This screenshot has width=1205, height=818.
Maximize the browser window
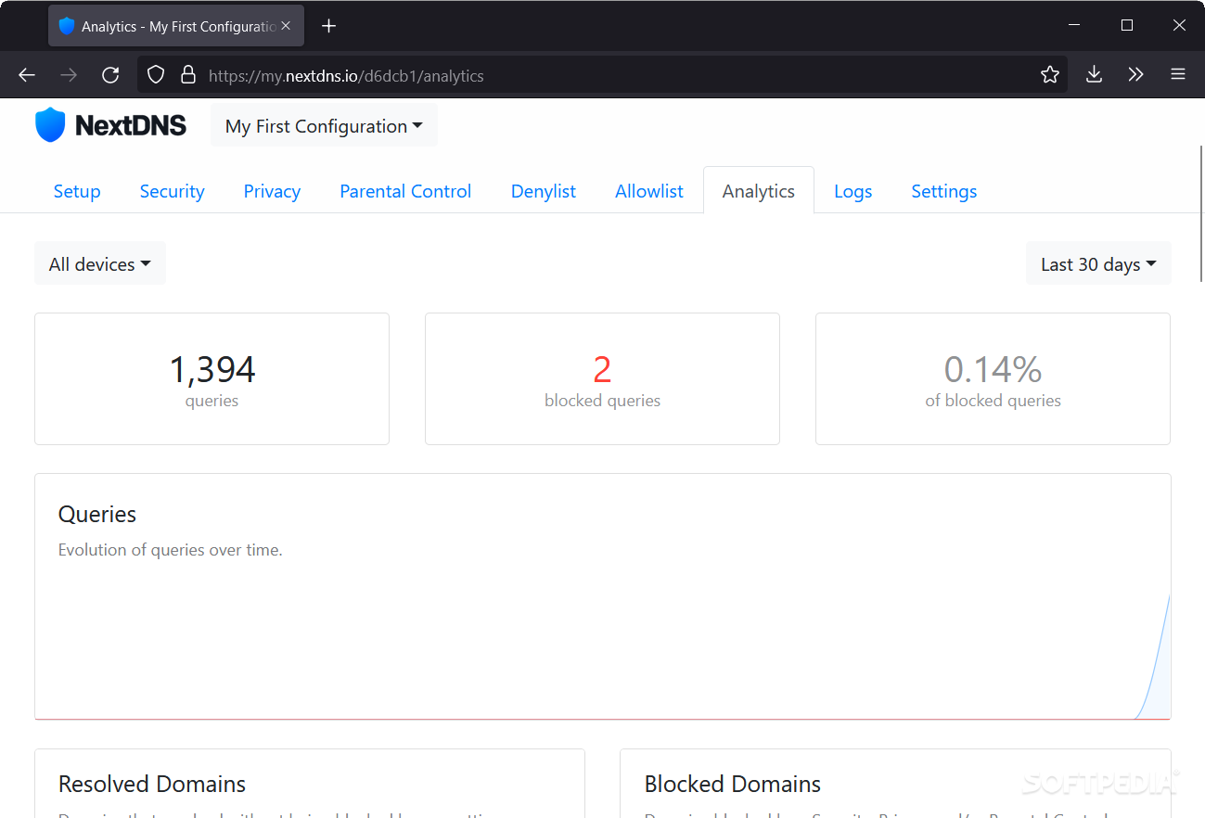(x=1126, y=26)
